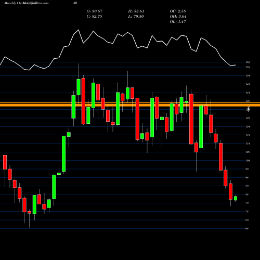Click the open price value O: 80.67
Screen dimensions: 260x260
[95, 11]
